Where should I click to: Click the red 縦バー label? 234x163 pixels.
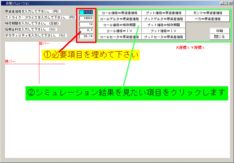pos(44,43)
